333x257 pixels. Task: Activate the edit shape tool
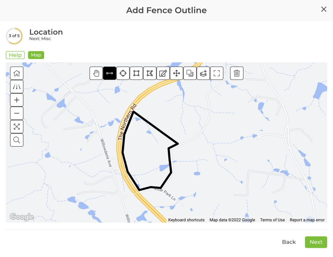coord(163,73)
